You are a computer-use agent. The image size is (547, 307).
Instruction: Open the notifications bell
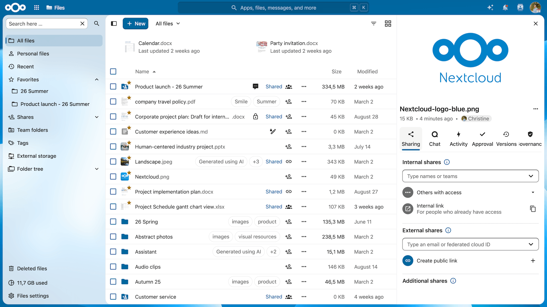coord(505,8)
